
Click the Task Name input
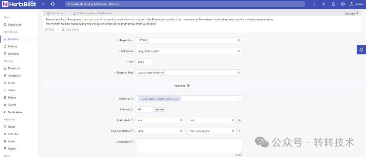pos(189,51)
